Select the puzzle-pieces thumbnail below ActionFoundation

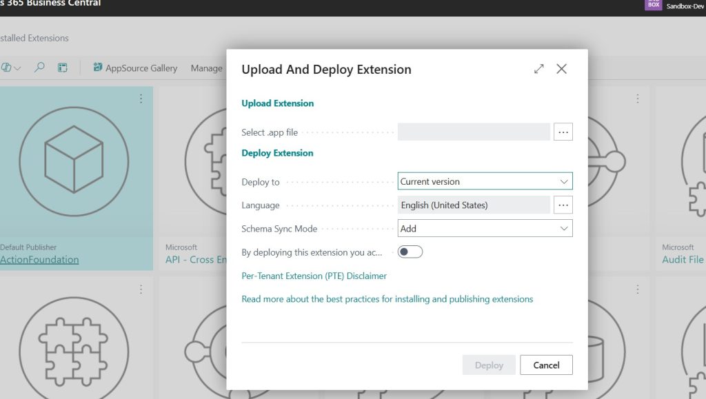(x=74, y=351)
